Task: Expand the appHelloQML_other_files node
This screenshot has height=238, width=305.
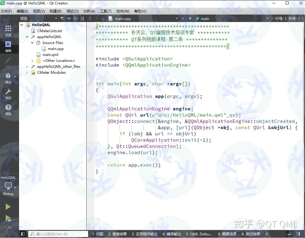Action: (27, 66)
